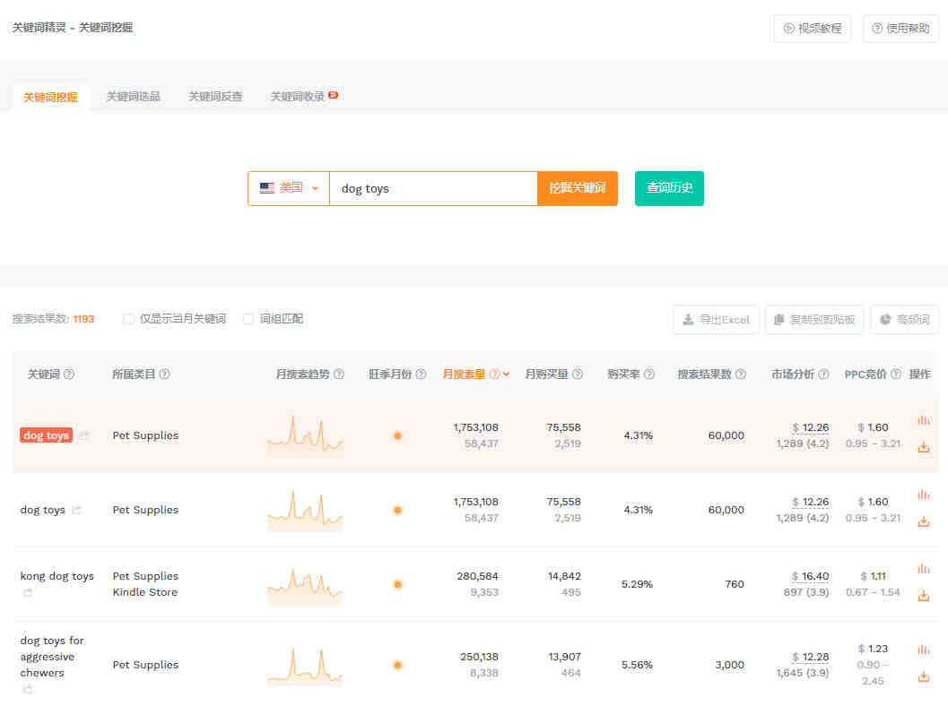This screenshot has width=948, height=706.
Task: Enable the 词组匹配 checkbox
Action: (x=248, y=319)
